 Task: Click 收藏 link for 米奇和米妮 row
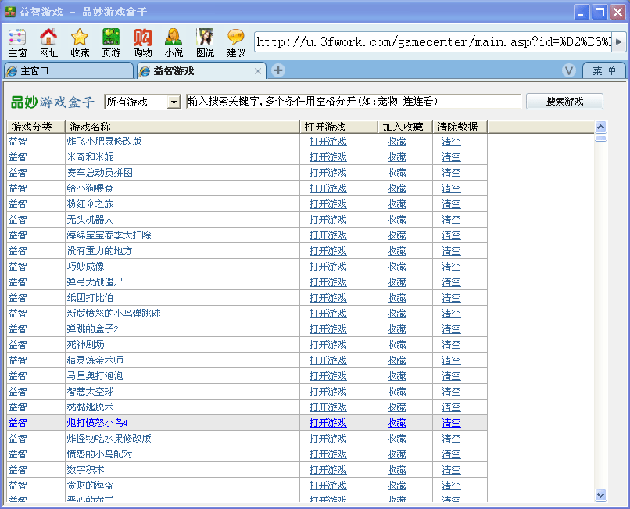pyautogui.click(x=396, y=157)
